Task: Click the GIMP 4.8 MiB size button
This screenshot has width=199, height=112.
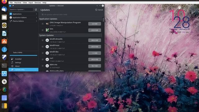Action: [95, 24]
